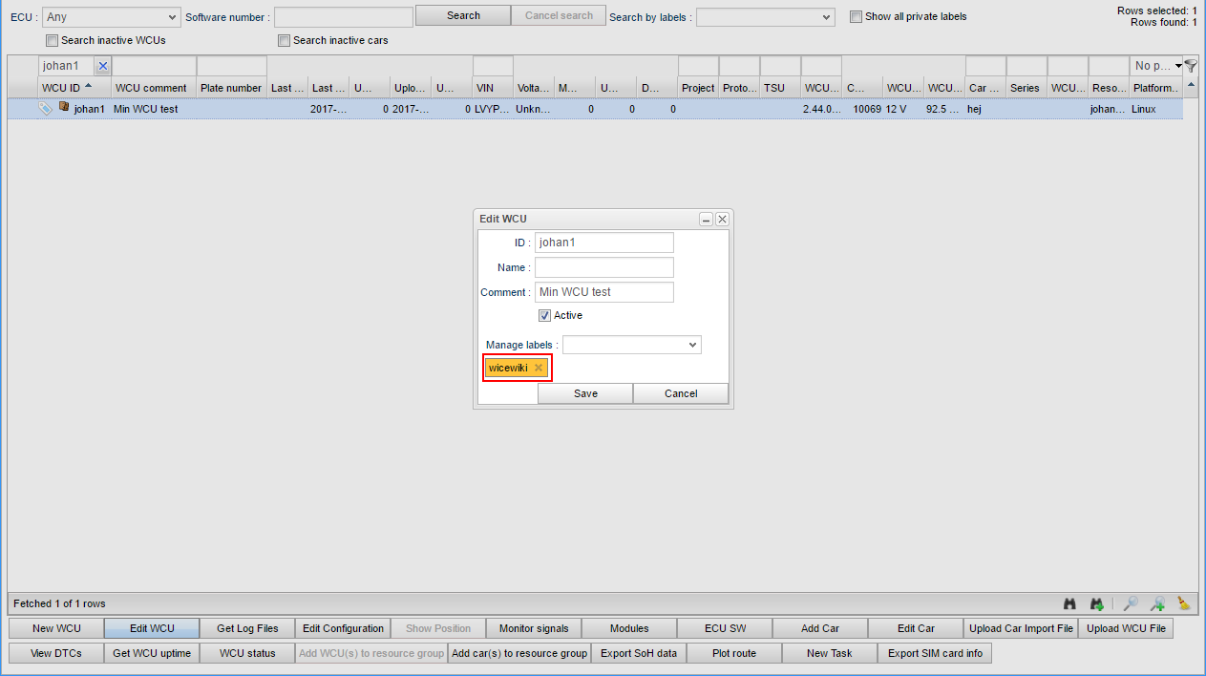The height and width of the screenshot is (676, 1206).
Task: Click the plain magnifying glass icon
Action: [1130, 603]
